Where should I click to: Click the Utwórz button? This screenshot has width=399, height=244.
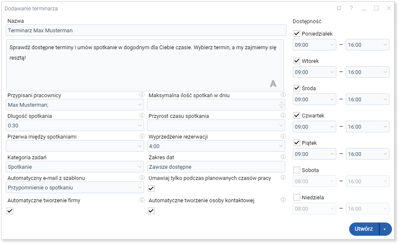364,229
